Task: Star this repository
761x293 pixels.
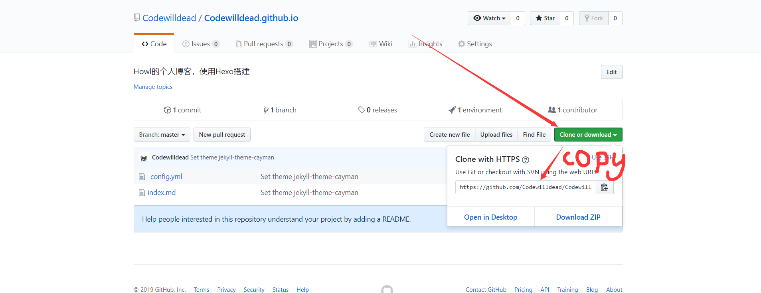Action: [545, 18]
